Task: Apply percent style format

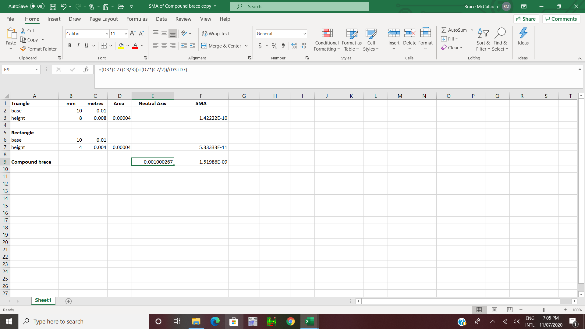Action: coord(275,46)
